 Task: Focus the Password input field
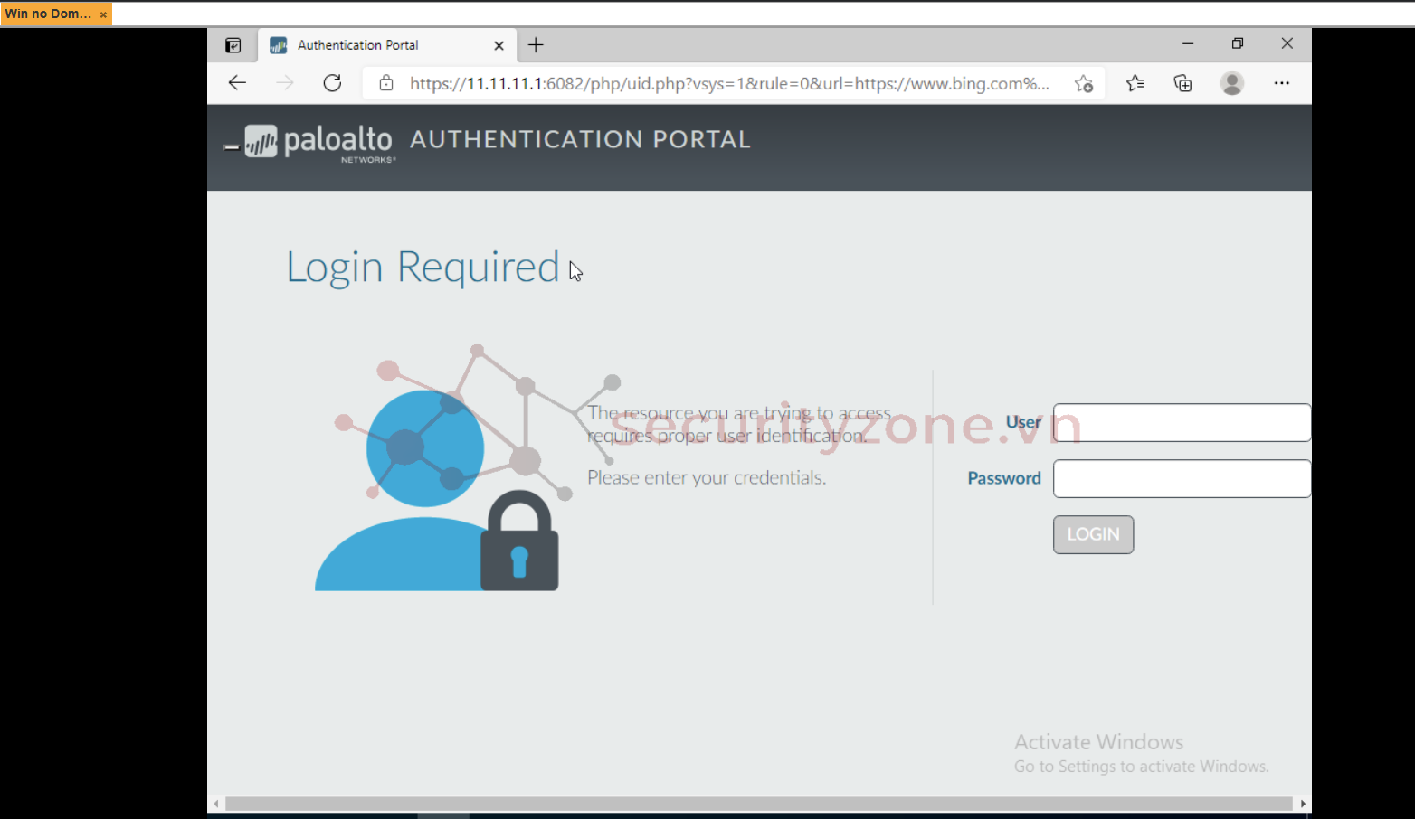click(x=1181, y=478)
